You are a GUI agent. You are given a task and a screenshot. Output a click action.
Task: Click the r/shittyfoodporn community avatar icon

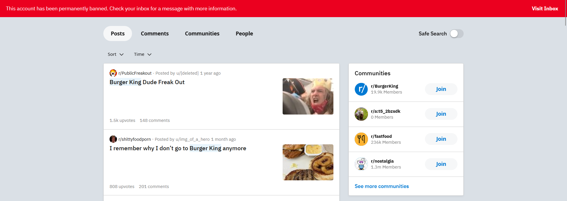point(113,139)
